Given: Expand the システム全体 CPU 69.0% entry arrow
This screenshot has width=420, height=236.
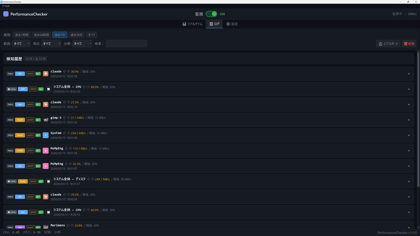Looking at the screenshot, I should (409, 89).
